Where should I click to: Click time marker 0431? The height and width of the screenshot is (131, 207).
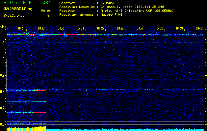click(x=21, y=28)
